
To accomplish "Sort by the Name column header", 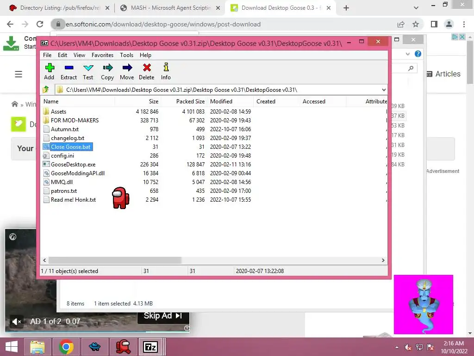I will click(78, 102).
